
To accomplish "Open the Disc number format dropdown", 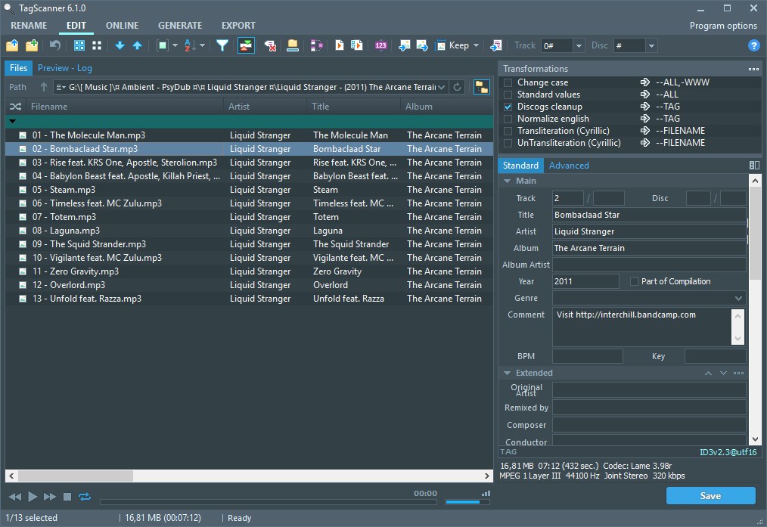I will coord(651,46).
